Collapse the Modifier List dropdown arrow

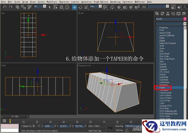[185, 24]
